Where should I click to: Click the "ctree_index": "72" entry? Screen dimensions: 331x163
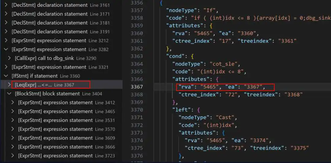(208, 94)
